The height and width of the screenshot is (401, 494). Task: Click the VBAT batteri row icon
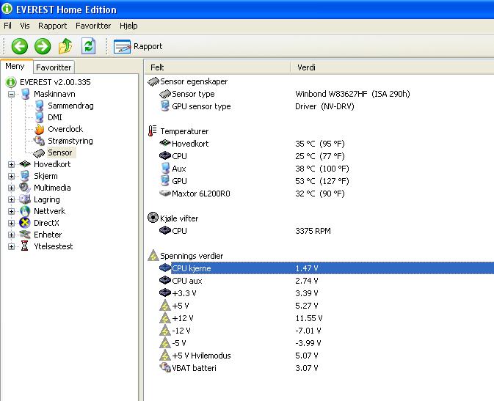pos(165,367)
